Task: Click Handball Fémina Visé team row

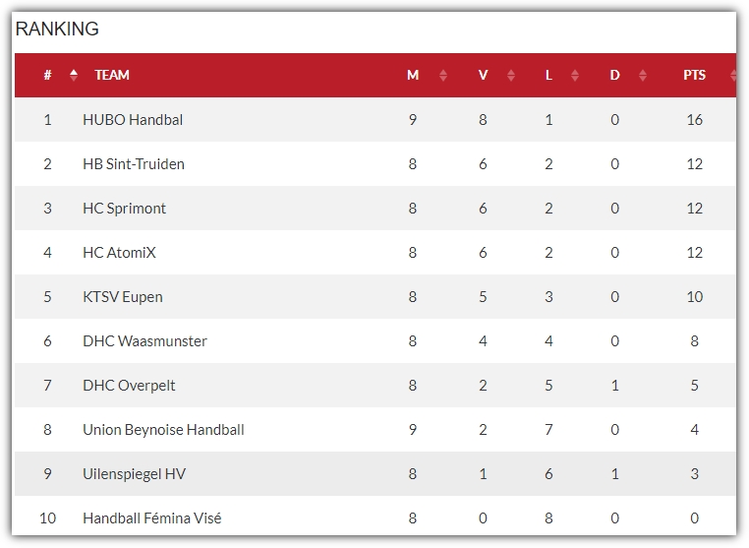Action: [x=374, y=518]
